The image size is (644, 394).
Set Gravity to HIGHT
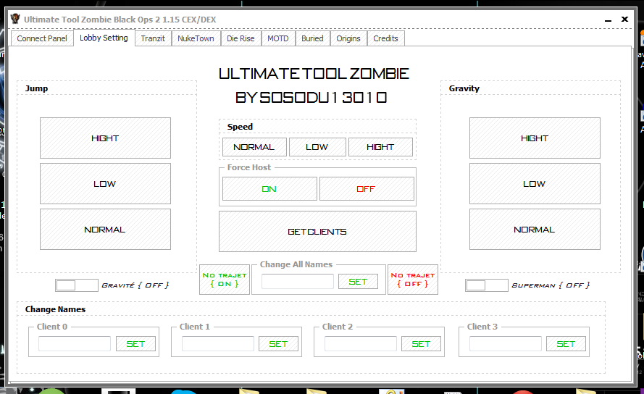click(535, 138)
